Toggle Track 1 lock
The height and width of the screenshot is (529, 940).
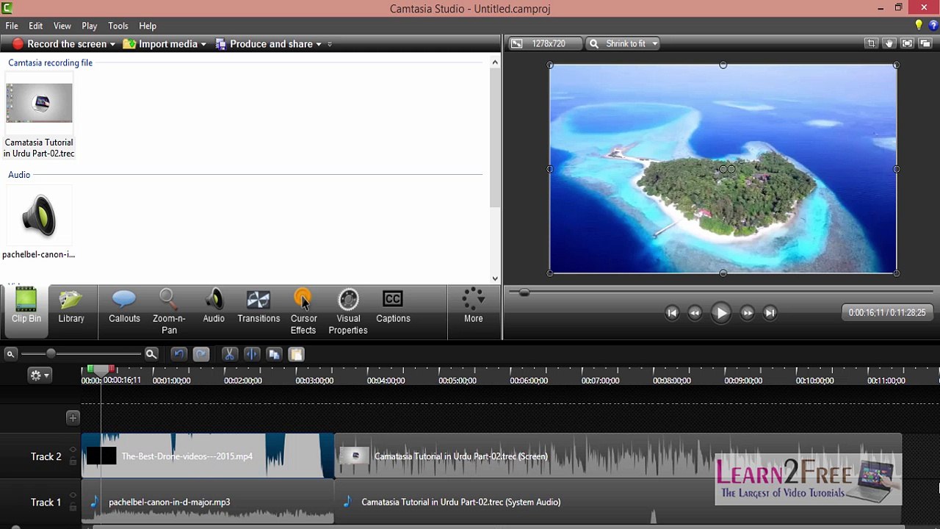(x=73, y=508)
